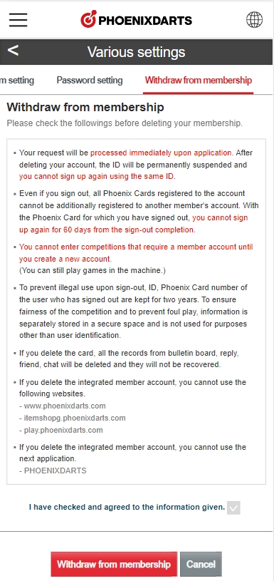
Task: Click the PHOENIXDARTS application name in the list
Action: (53, 471)
